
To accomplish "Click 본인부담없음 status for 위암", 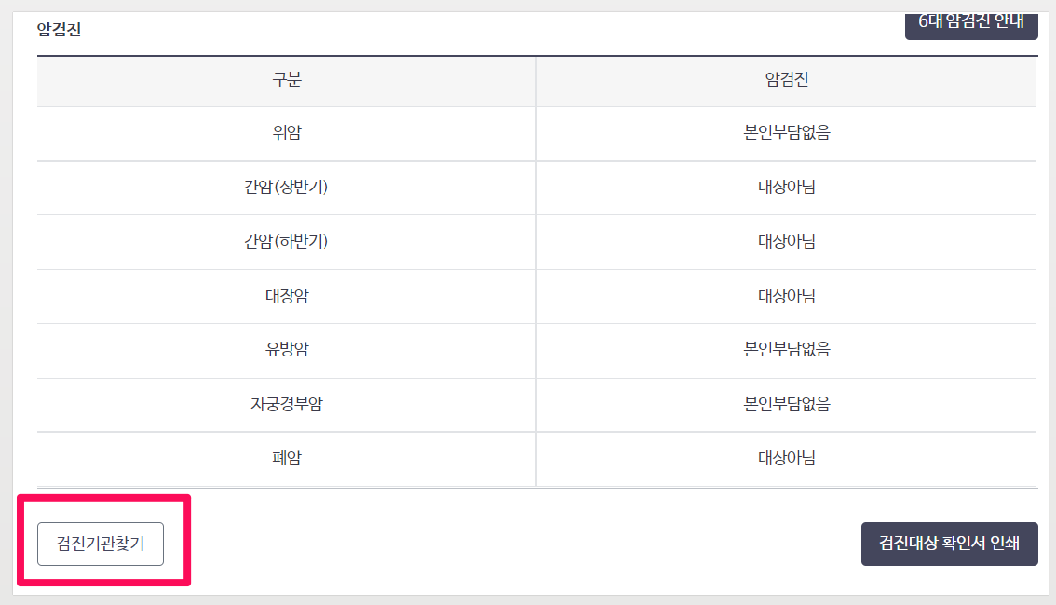I will click(x=787, y=132).
